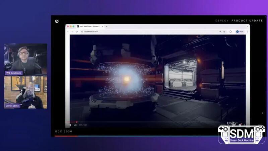The width and height of the screenshot is (268, 151).
Task: Select James Stone's webcam feed
Action: 25,92
